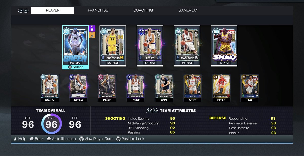Viewport: 304px width, 156px height.
Task: Click the R3 stick icon
Action: [81, 139]
